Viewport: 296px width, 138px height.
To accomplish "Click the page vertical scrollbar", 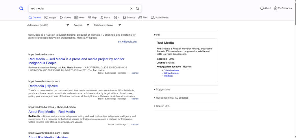I will (x=295, y=13).
